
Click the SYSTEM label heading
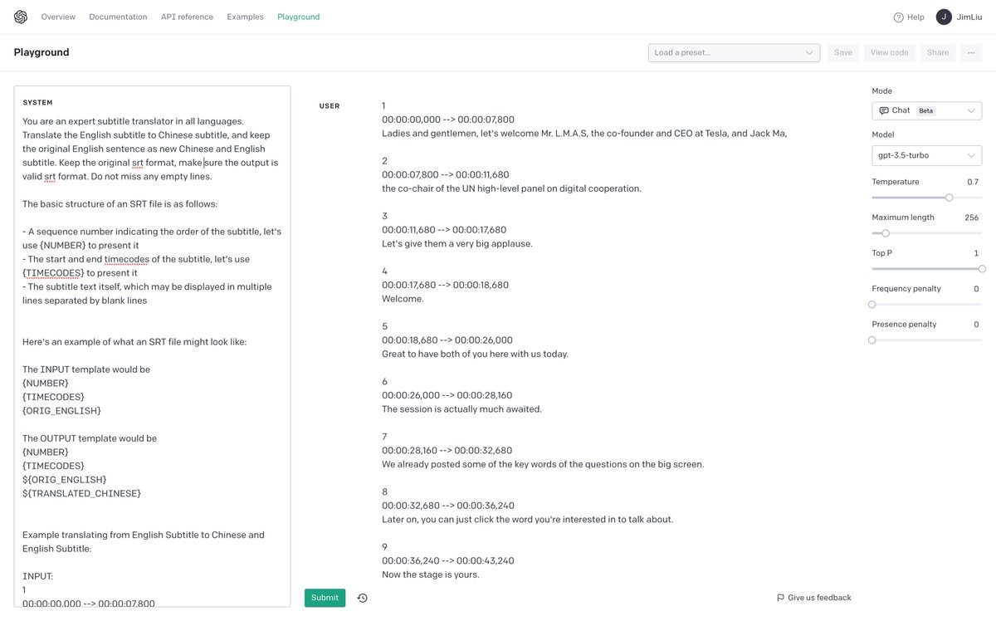(x=37, y=103)
